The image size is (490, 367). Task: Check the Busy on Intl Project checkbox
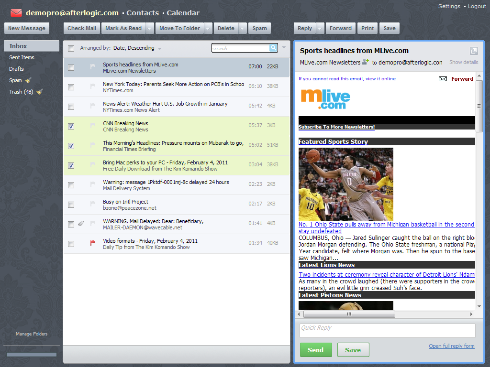click(71, 205)
